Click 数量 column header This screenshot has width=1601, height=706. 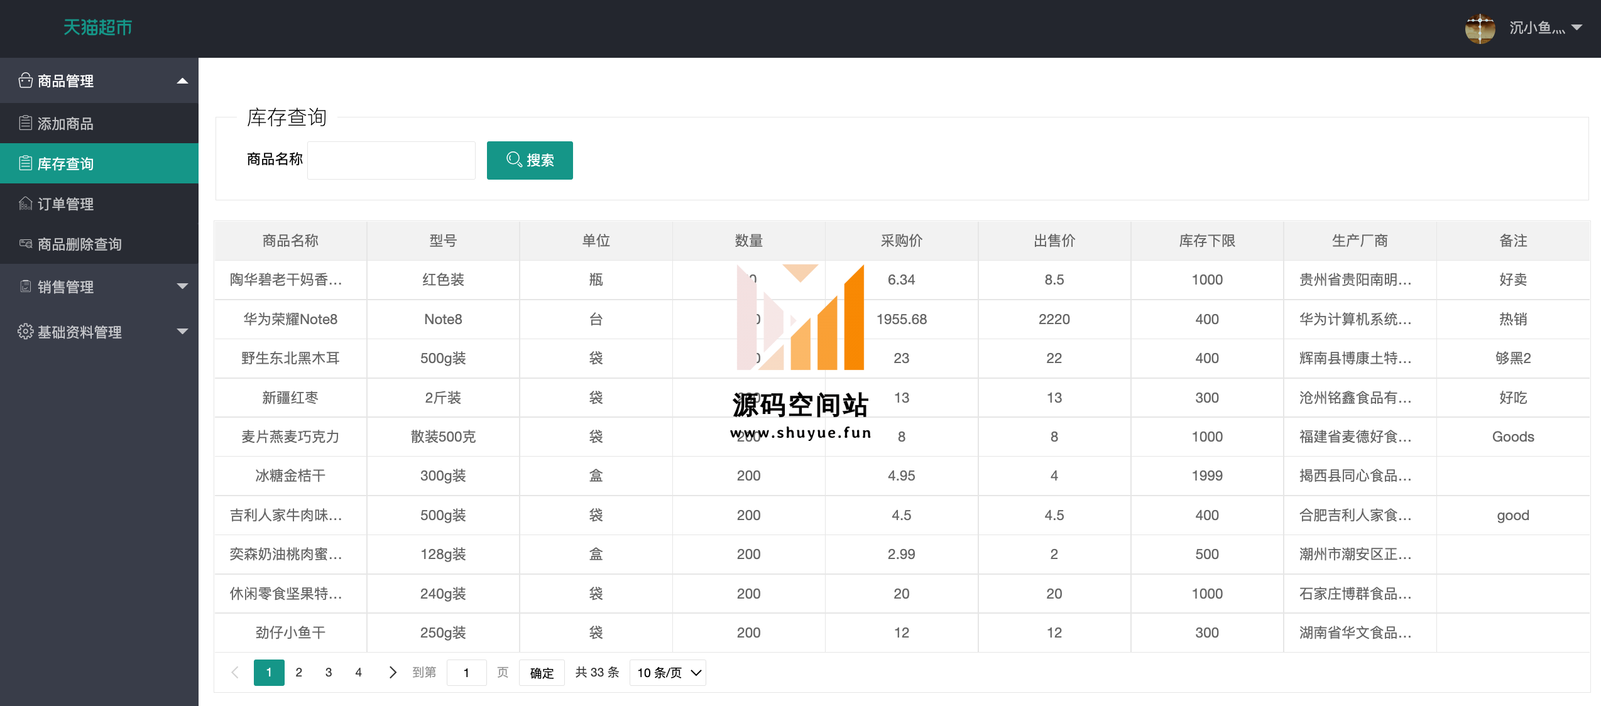pyautogui.click(x=748, y=241)
